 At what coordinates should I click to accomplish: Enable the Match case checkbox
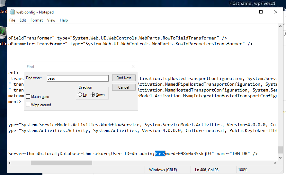(x=28, y=97)
